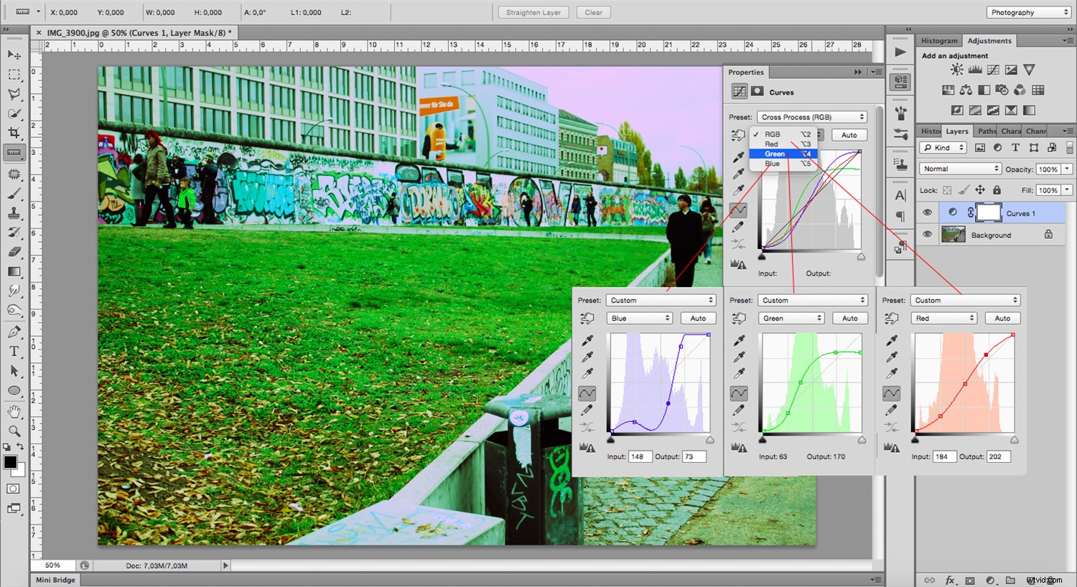Switch to the Histogram tab
This screenshot has height=587, width=1077.
[x=938, y=40]
